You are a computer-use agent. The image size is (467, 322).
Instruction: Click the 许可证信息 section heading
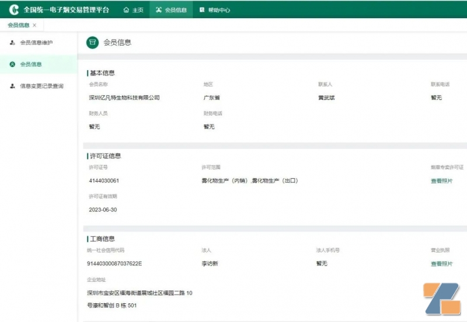[106, 156]
